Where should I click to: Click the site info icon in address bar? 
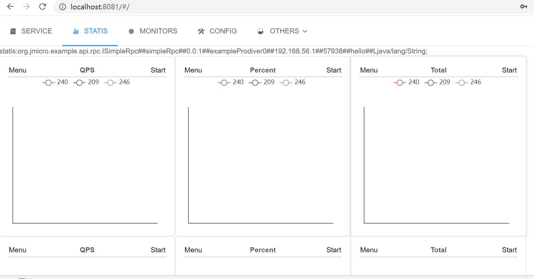point(63,7)
